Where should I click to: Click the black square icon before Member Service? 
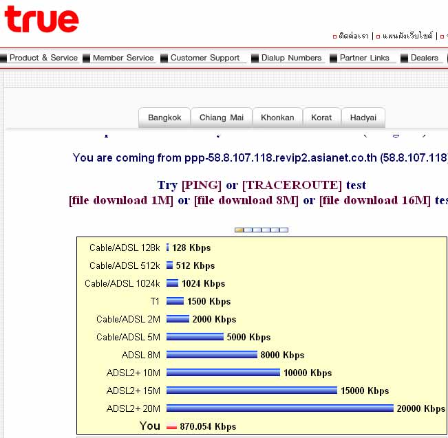point(86,58)
